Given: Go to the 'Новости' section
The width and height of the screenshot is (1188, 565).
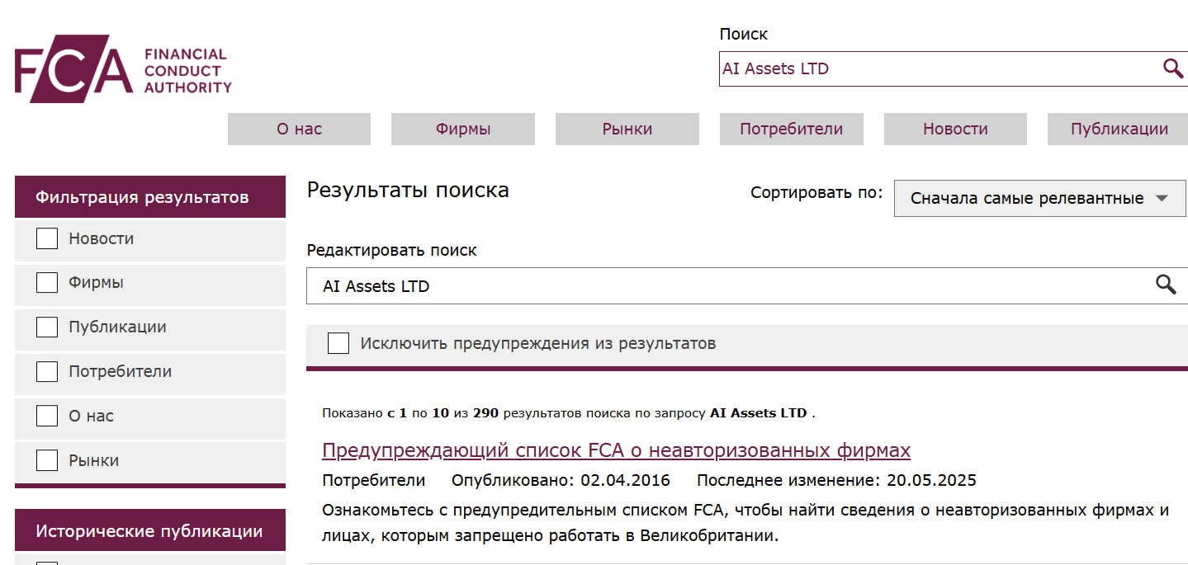Looking at the screenshot, I should [x=955, y=129].
